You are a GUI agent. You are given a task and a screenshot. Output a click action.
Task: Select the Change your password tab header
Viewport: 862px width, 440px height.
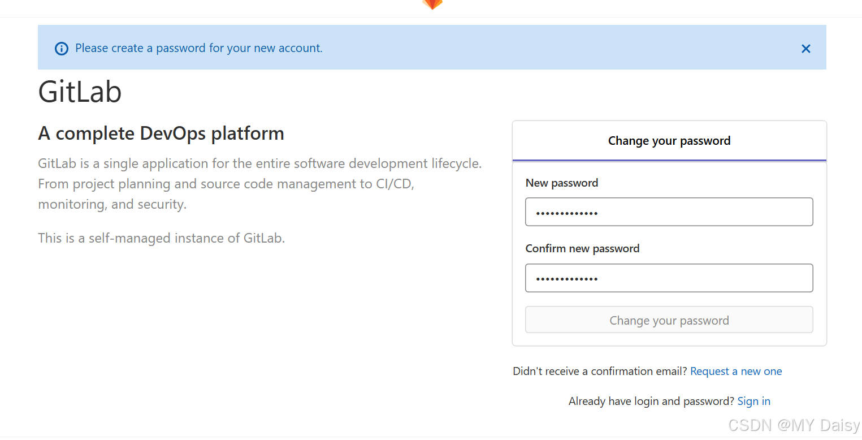[669, 141]
